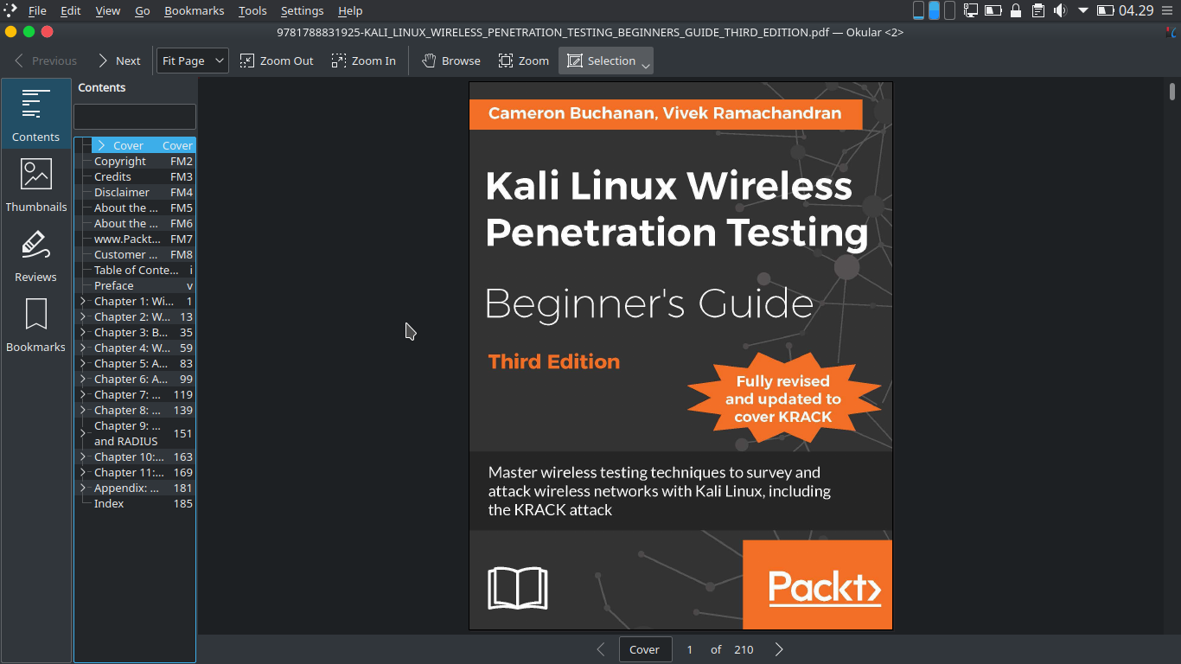Click the right arrow in bottom page bar
1181x664 pixels.
pyautogui.click(x=779, y=649)
